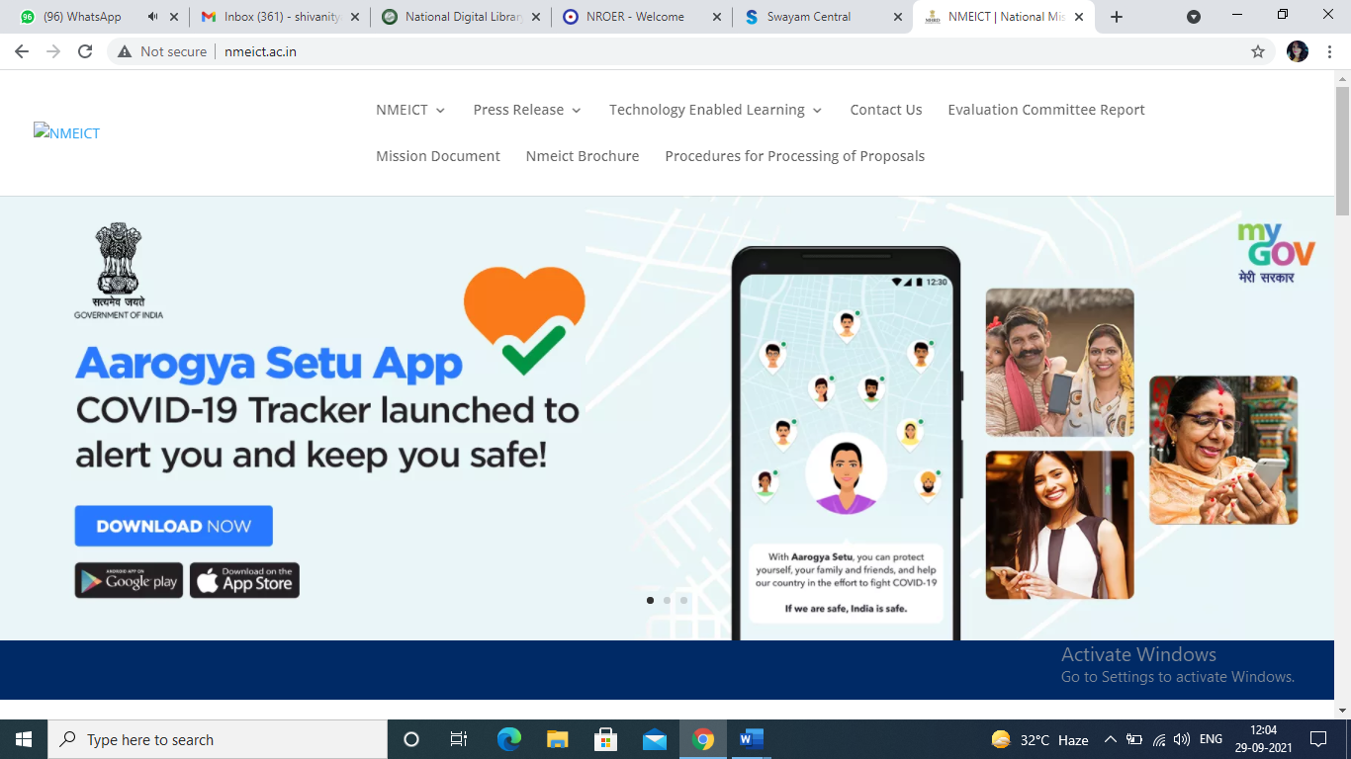Open the new tab plus button

coord(1117,17)
